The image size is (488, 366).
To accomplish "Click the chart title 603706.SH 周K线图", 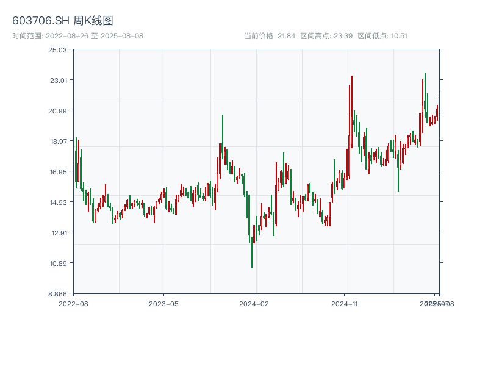I will click(63, 21).
